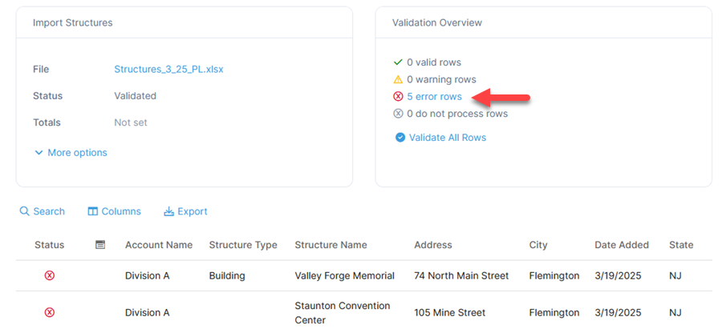The width and height of the screenshot is (722, 333).
Task: Click the 5 error rows link
Action: pyautogui.click(x=434, y=96)
